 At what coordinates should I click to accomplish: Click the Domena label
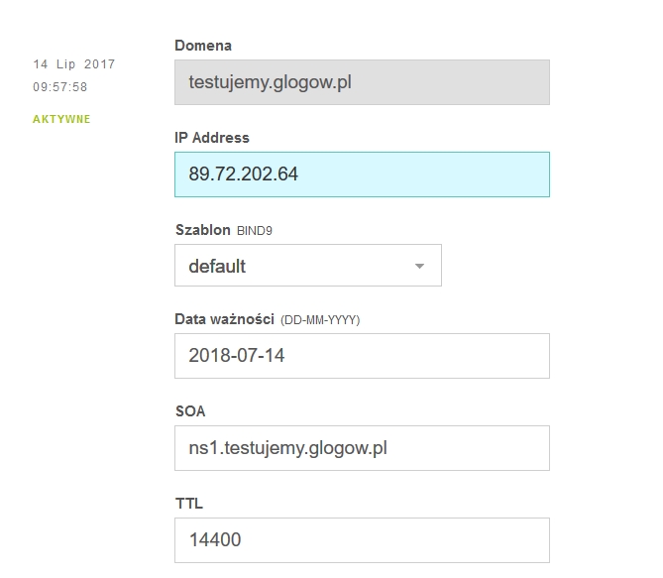coord(203,46)
